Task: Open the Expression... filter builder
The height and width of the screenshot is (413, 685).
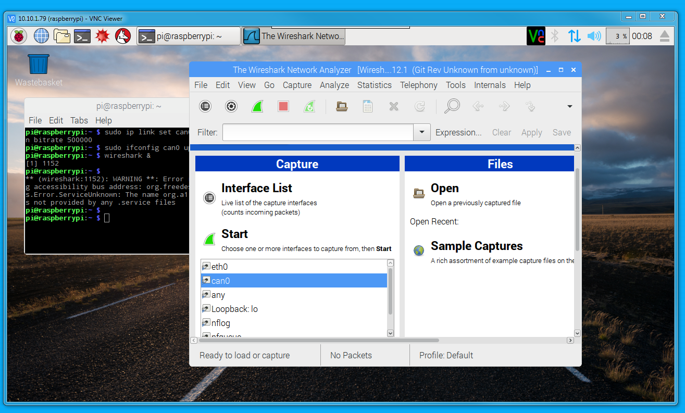Action: (458, 132)
